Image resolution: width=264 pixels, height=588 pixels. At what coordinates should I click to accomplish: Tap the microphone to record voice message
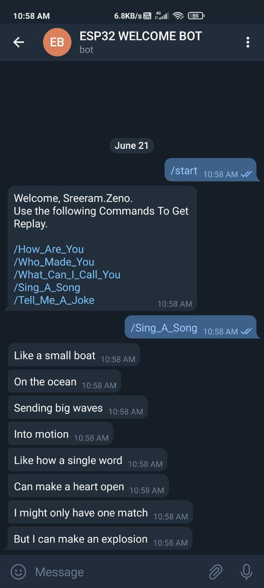[246, 571]
